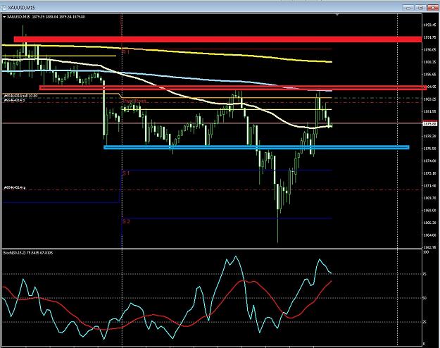Click the #65464314 tp order label
The height and width of the screenshot is (348, 440).
pos(15,187)
